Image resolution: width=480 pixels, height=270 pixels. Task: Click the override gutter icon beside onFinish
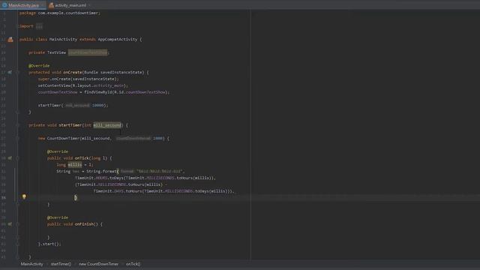pos(10,224)
